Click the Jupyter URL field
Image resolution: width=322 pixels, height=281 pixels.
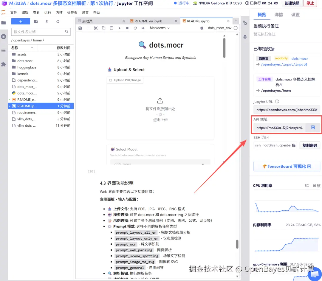[x=287, y=110]
